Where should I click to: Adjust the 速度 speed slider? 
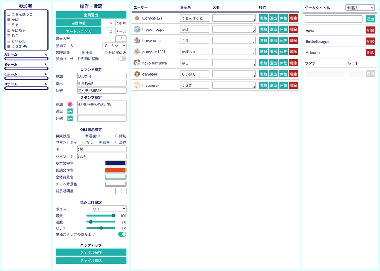point(101,222)
